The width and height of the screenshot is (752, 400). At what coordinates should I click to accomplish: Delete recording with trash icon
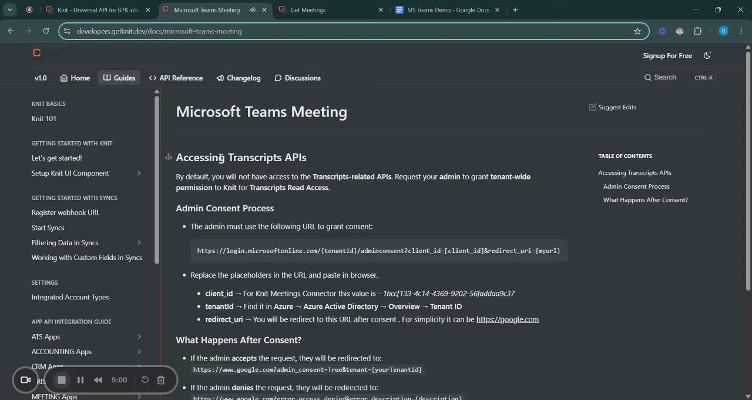(x=161, y=380)
